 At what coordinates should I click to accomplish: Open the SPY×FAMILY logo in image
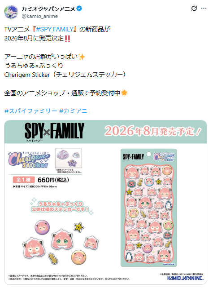(x=54, y=131)
